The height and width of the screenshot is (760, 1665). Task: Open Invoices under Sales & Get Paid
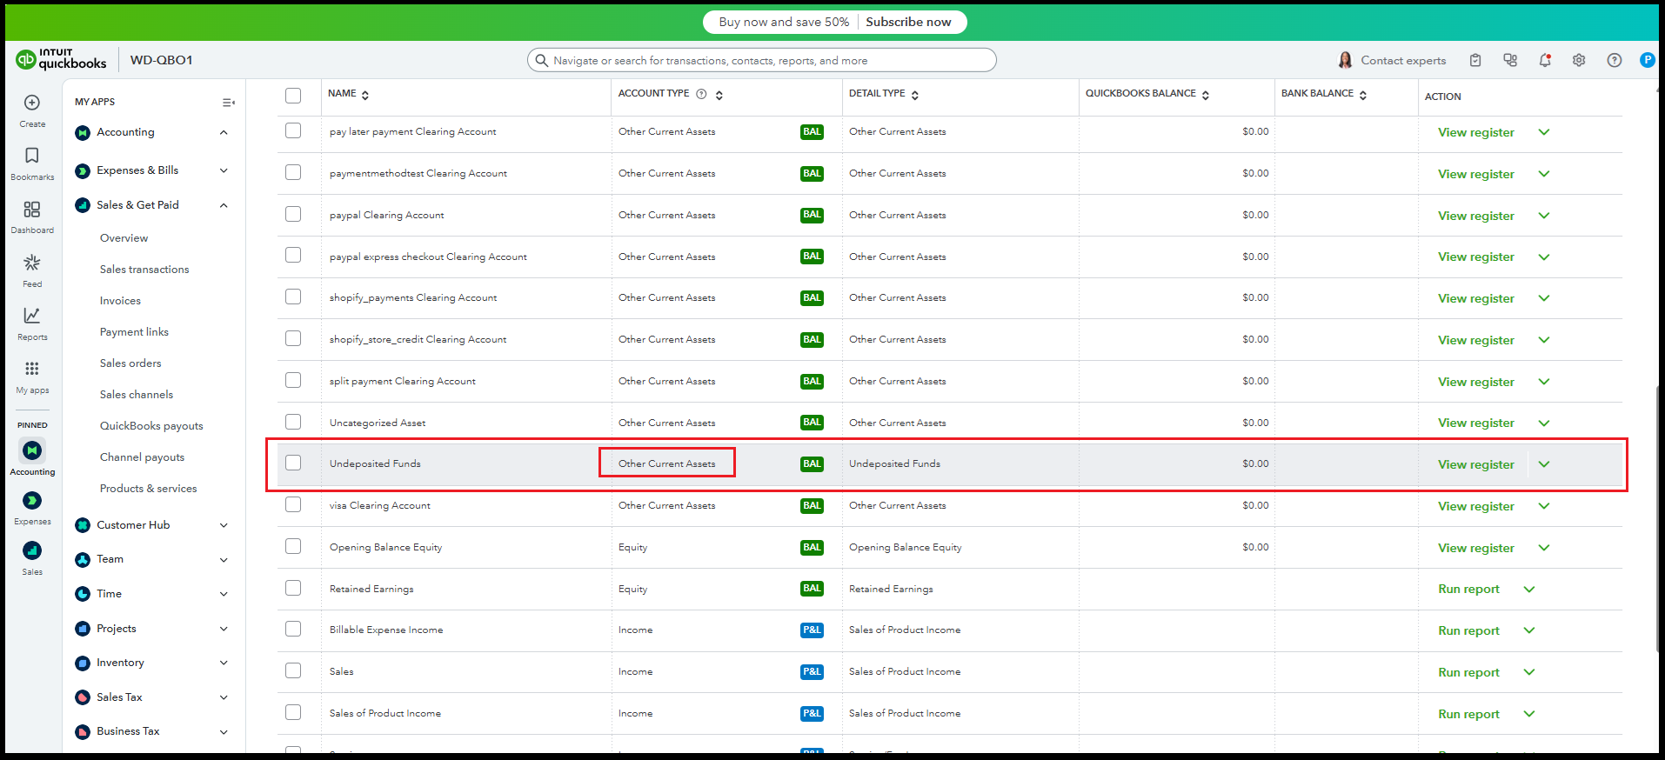pyautogui.click(x=120, y=301)
